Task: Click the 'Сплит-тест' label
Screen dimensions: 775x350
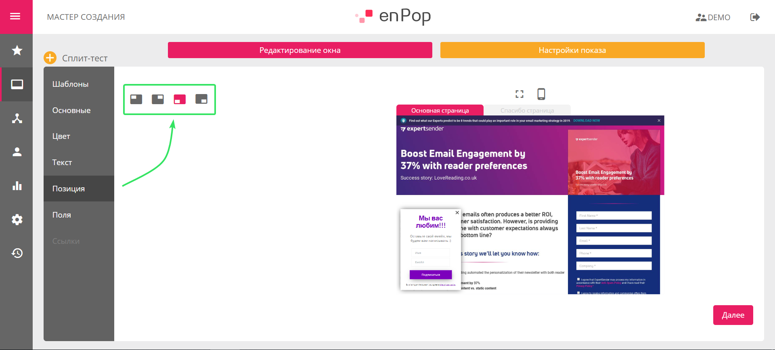Action: [x=85, y=58]
